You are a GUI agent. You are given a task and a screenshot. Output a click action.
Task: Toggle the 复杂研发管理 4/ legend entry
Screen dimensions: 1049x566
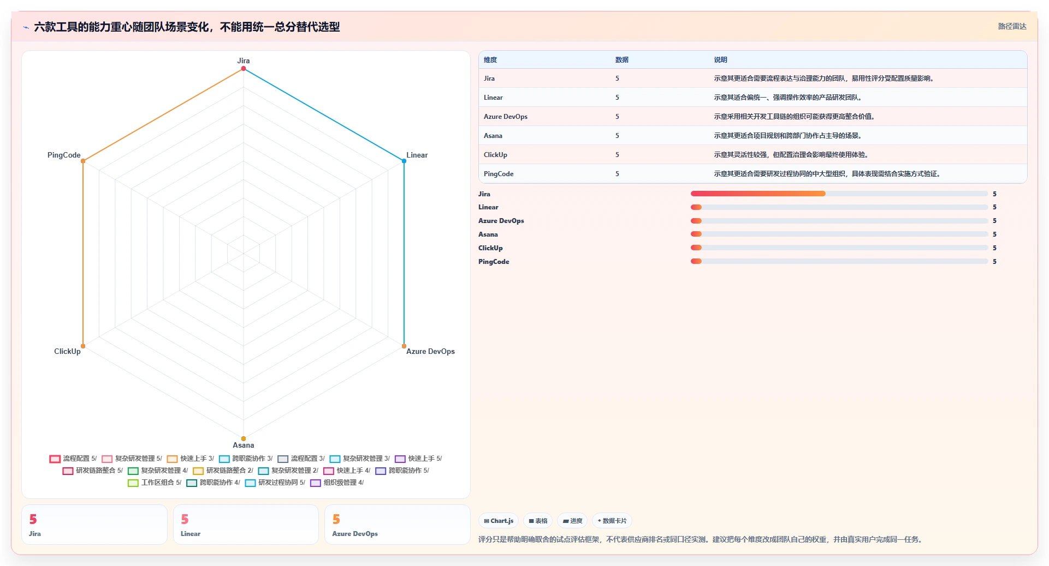click(158, 471)
